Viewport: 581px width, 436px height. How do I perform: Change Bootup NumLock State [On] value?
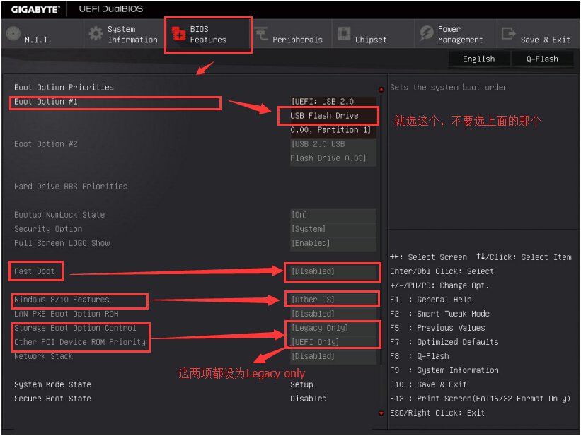pyautogui.click(x=333, y=215)
